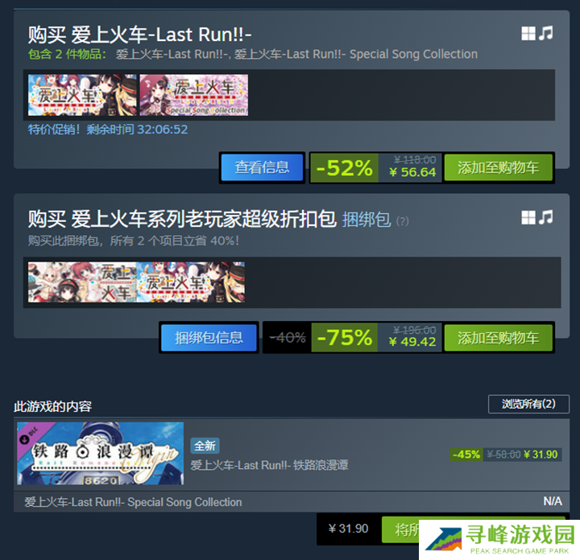Viewport: 580px width, 560px height.
Task: Open second bundle item Last Run thumbnail
Action: pyautogui.click(x=190, y=282)
